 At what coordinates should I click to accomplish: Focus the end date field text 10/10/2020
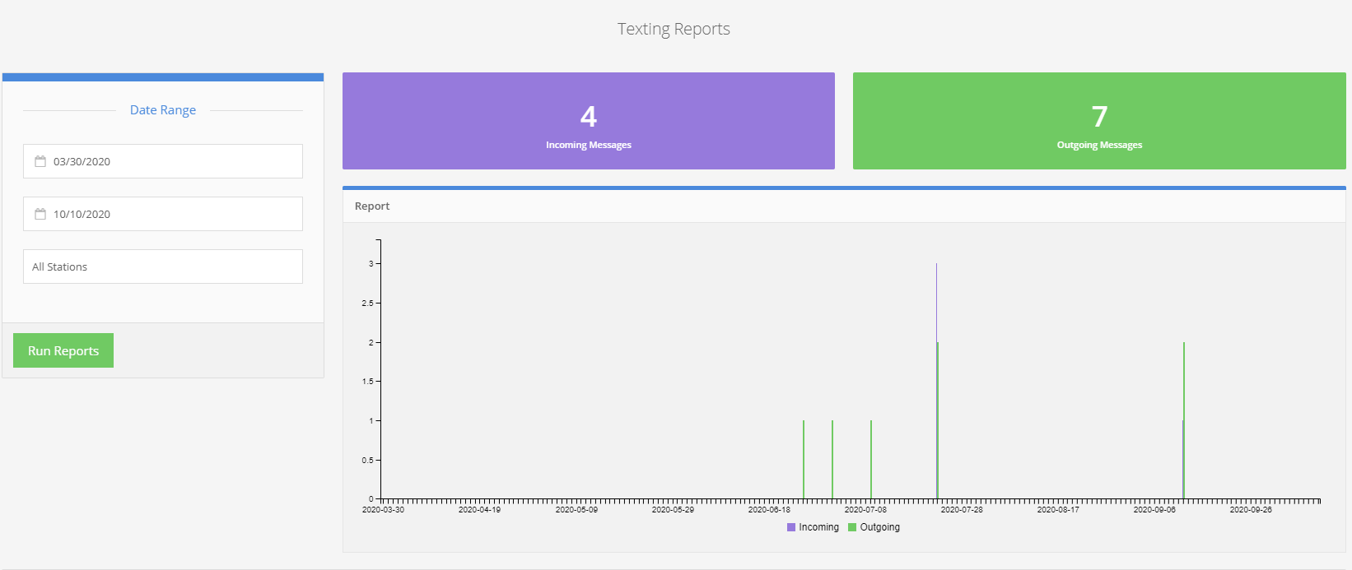click(82, 214)
